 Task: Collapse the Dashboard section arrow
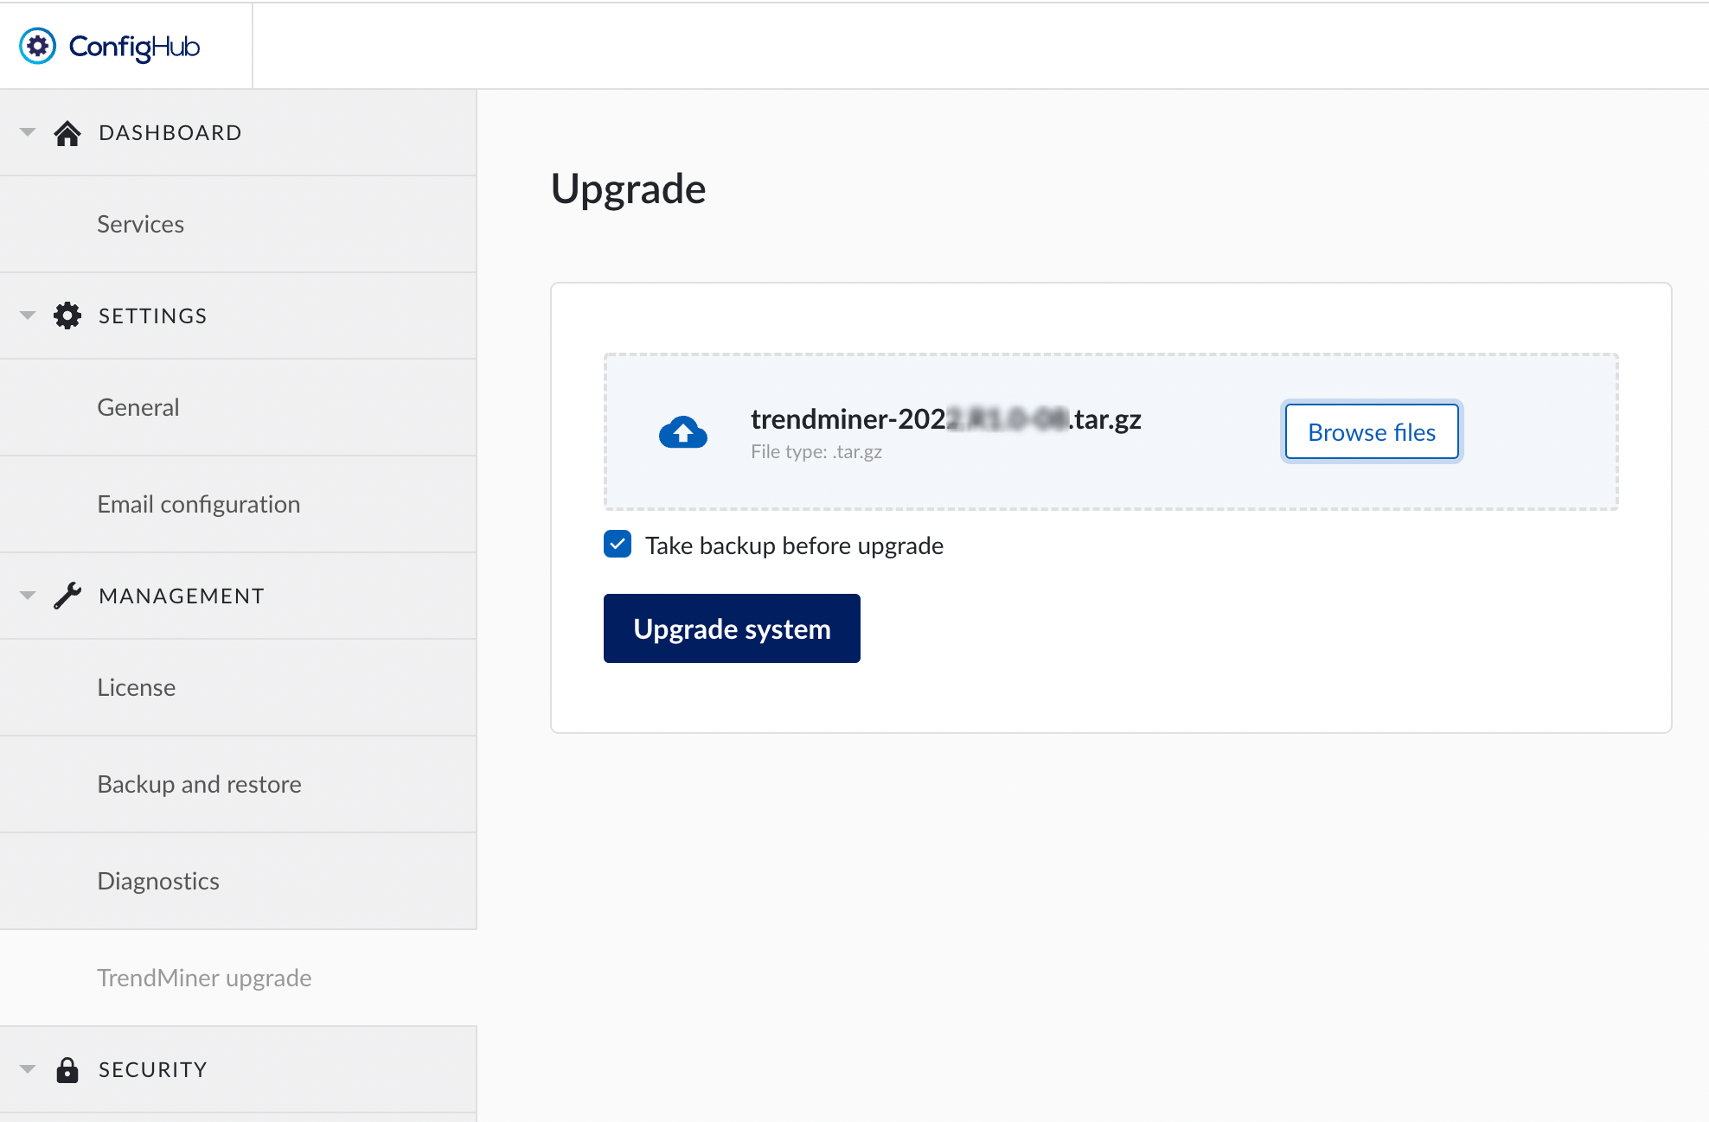click(x=28, y=132)
